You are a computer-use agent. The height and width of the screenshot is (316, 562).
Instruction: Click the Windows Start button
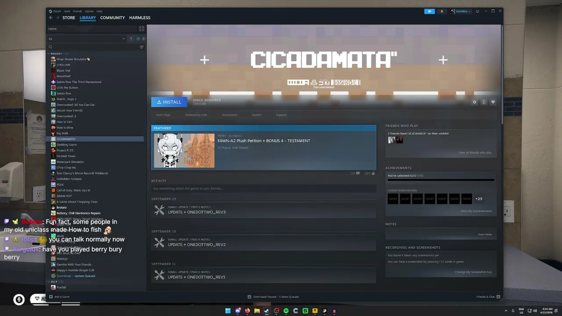pos(228,311)
